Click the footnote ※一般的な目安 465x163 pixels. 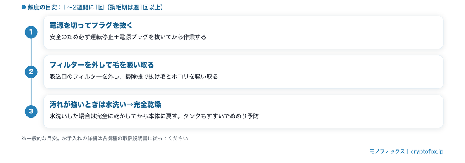click(x=105, y=138)
